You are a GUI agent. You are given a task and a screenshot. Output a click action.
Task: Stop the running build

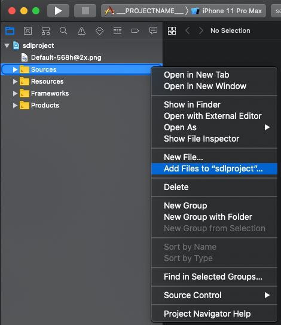point(85,11)
